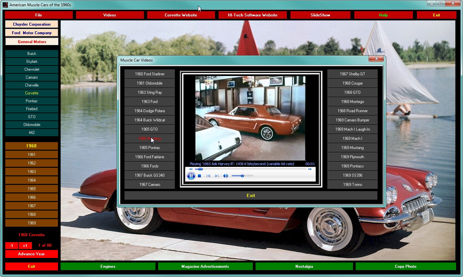Mute the video player sound
463x277 pixels.
226,176
